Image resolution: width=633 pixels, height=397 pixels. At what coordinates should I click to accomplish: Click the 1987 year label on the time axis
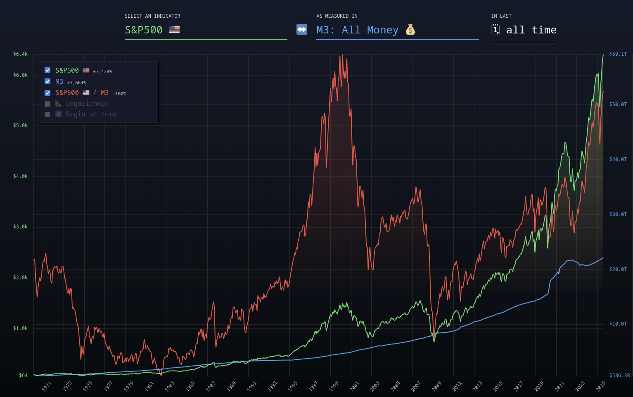[211, 386]
